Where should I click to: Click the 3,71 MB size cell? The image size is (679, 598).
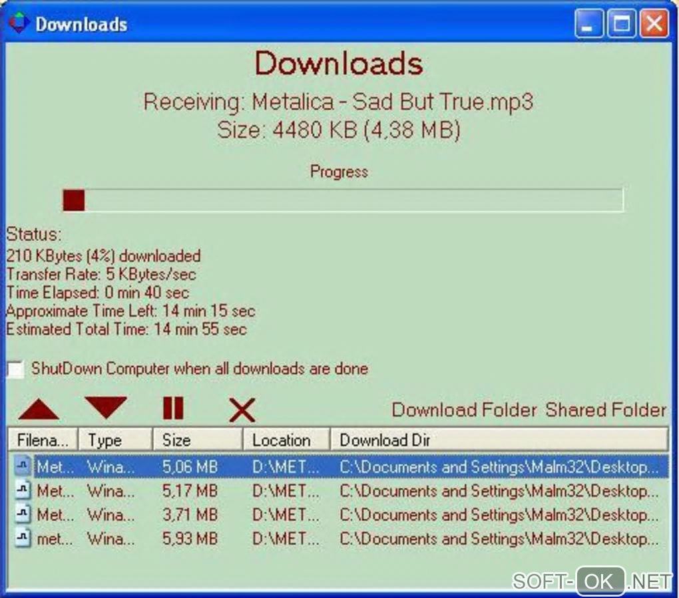pyautogui.click(x=190, y=514)
